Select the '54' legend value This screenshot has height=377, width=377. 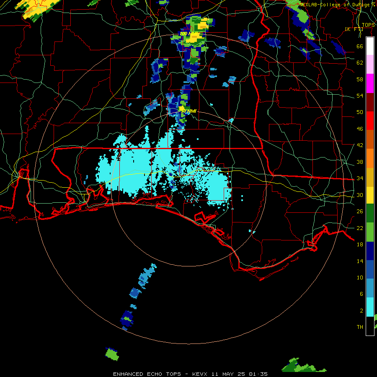(x=360, y=96)
